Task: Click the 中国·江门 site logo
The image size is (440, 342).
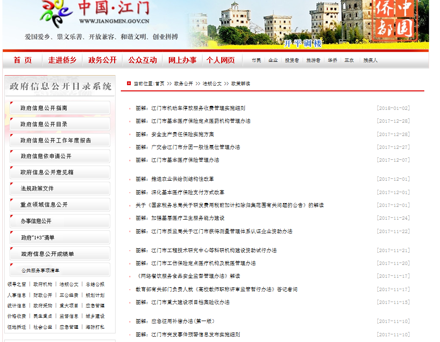Action: (95, 13)
